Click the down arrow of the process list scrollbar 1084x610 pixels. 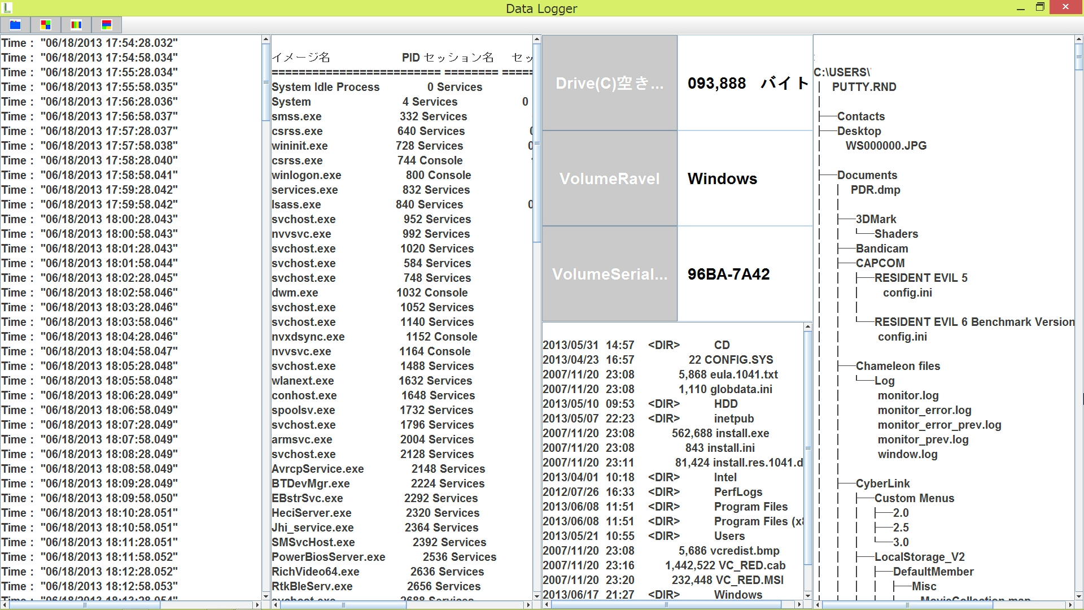coord(536,596)
